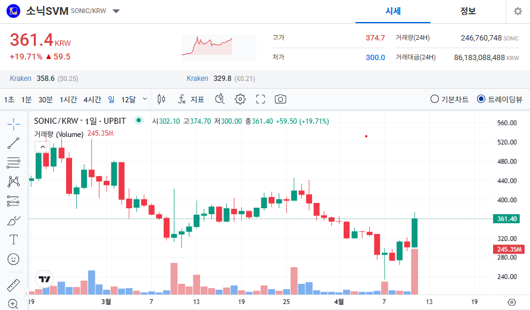Open the price scale settings target icon
This screenshot has height=310, width=530.
pyautogui.click(x=512, y=302)
